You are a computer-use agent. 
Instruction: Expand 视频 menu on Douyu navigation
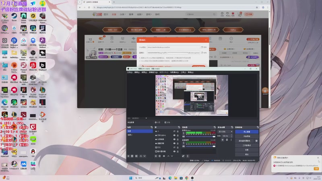(x=140, y=14)
